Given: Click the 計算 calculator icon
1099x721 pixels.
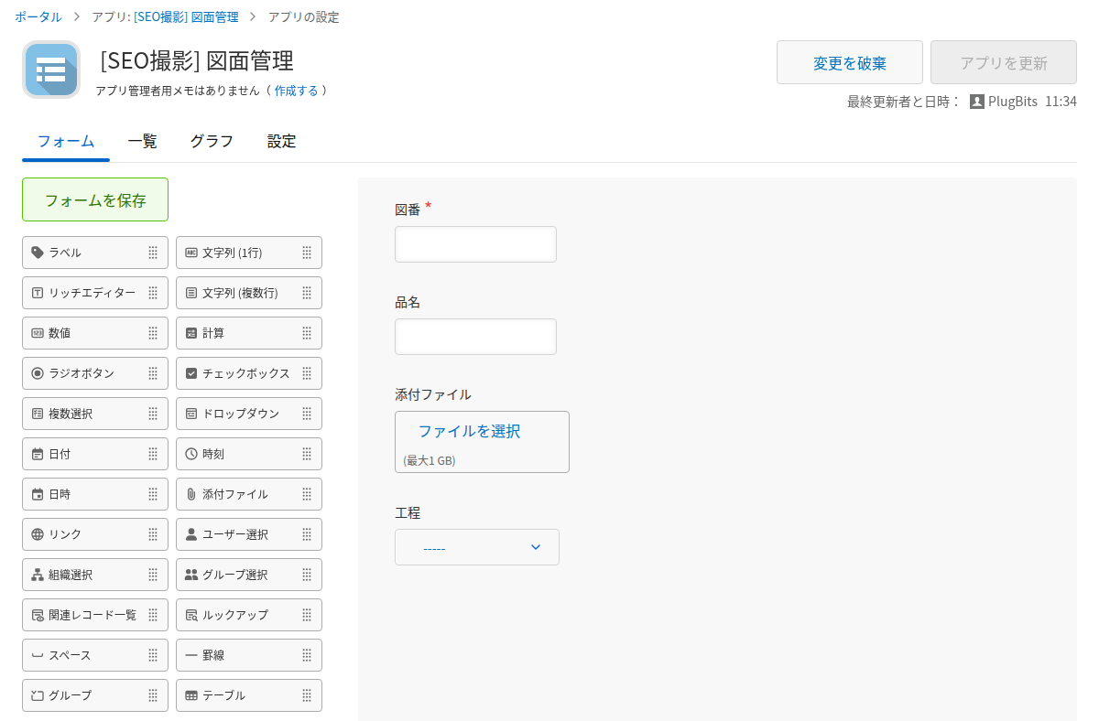Looking at the screenshot, I should click(191, 333).
